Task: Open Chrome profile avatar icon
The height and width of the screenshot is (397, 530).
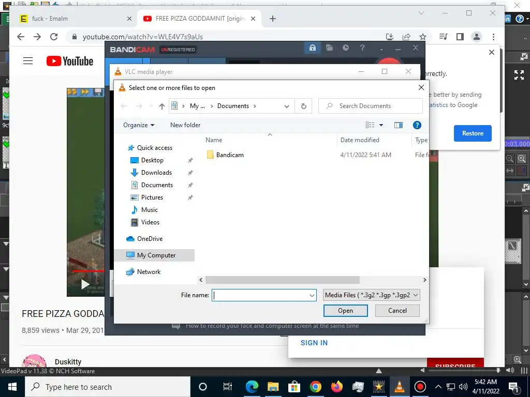Action: (x=477, y=37)
